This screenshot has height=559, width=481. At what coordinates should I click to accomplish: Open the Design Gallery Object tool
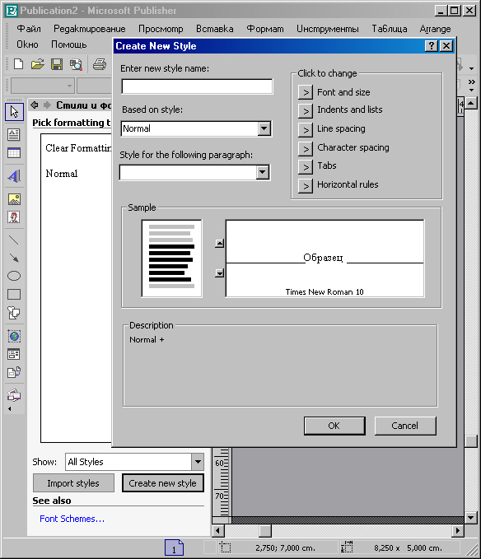(x=14, y=395)
